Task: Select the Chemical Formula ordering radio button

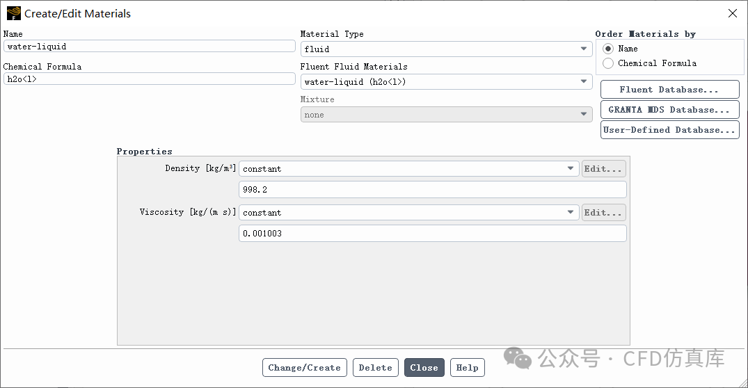Action: (607, 63)
